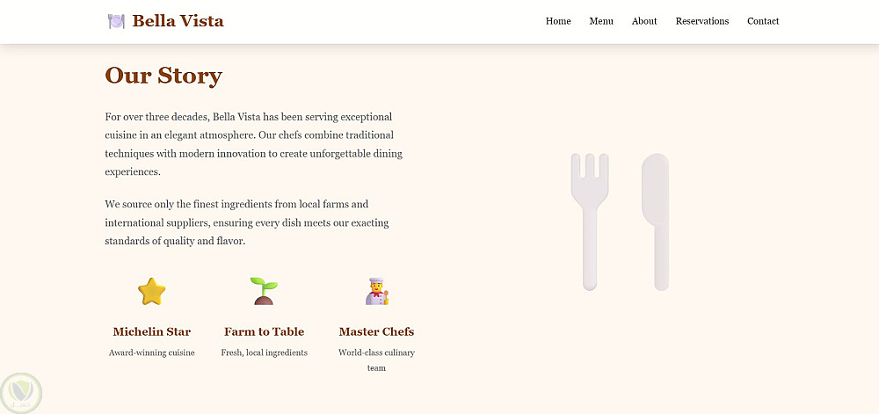The image size is (879, 414).
Task: Click the Michelin Star heading
Action: (152, 331)
